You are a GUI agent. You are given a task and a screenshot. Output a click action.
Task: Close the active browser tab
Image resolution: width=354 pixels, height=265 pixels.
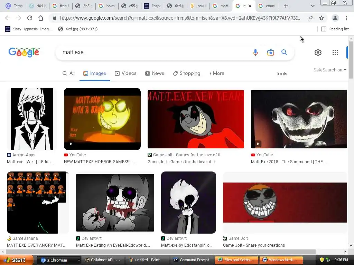point(250,6)
